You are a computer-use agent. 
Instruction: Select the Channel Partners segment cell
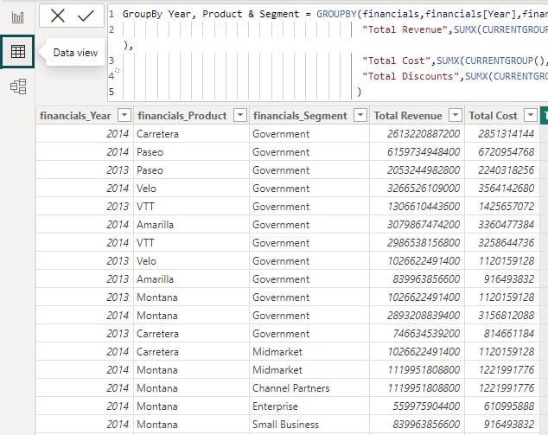(309, 388)
